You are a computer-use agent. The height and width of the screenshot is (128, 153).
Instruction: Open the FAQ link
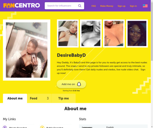[x=93, y=6]
